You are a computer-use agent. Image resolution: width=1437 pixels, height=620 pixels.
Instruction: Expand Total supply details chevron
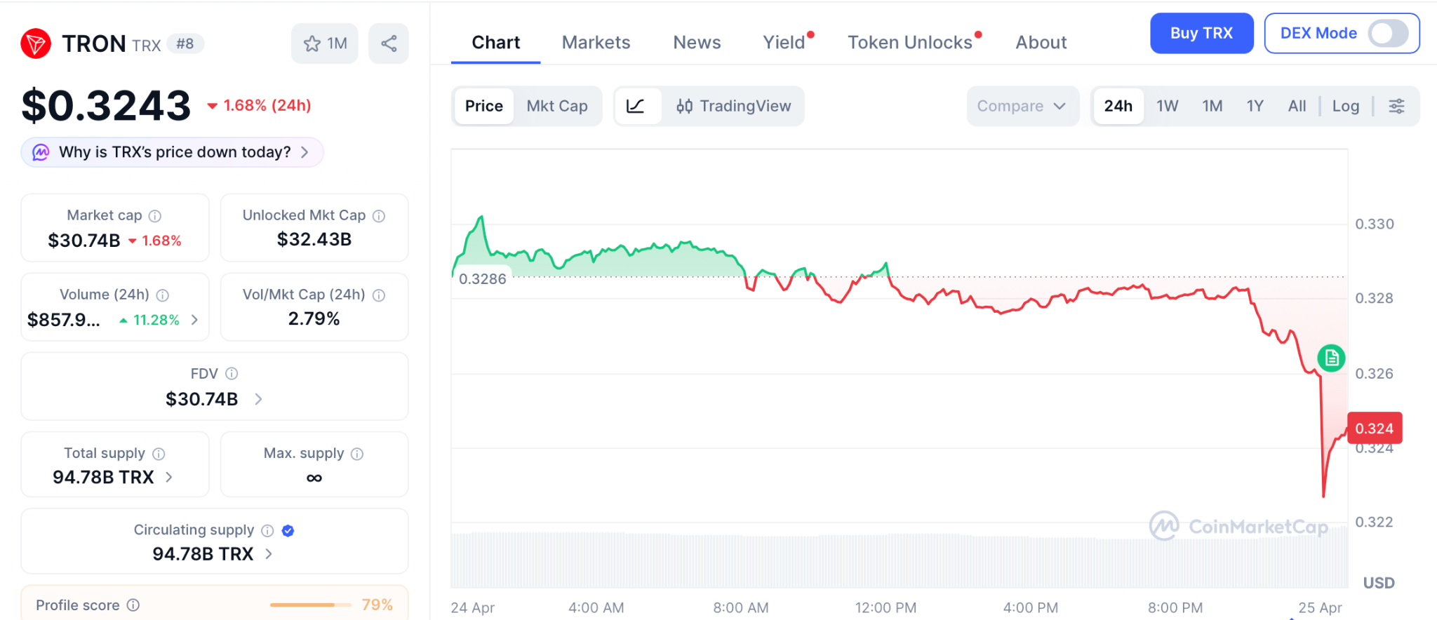coord(169,477)
